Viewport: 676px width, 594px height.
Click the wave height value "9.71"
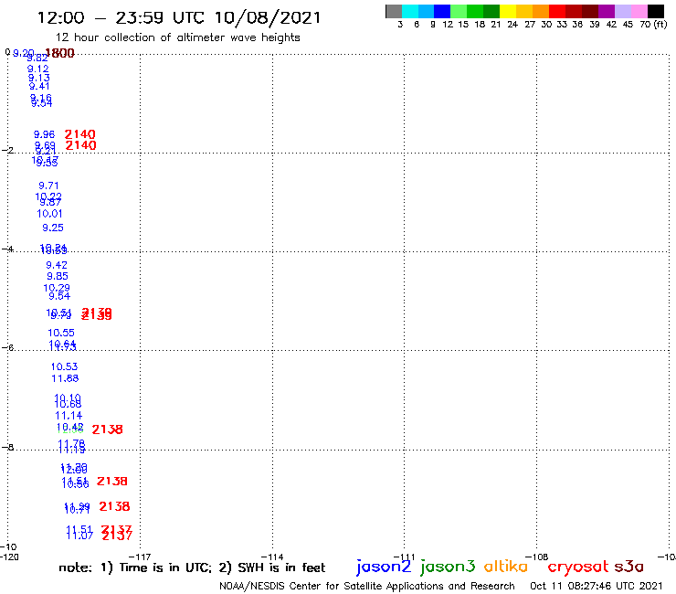tap(48, 186)
